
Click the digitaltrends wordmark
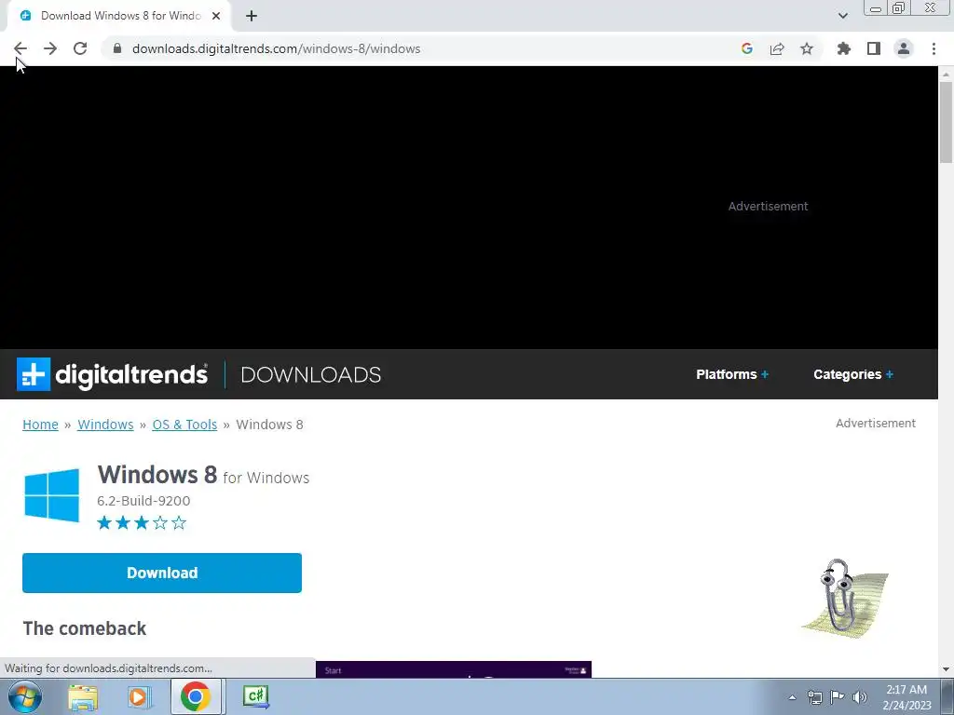[x=131, y=374]
